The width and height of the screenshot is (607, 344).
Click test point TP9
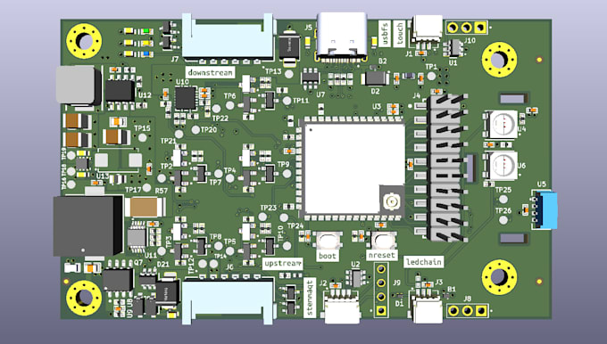tap(287, 174)
